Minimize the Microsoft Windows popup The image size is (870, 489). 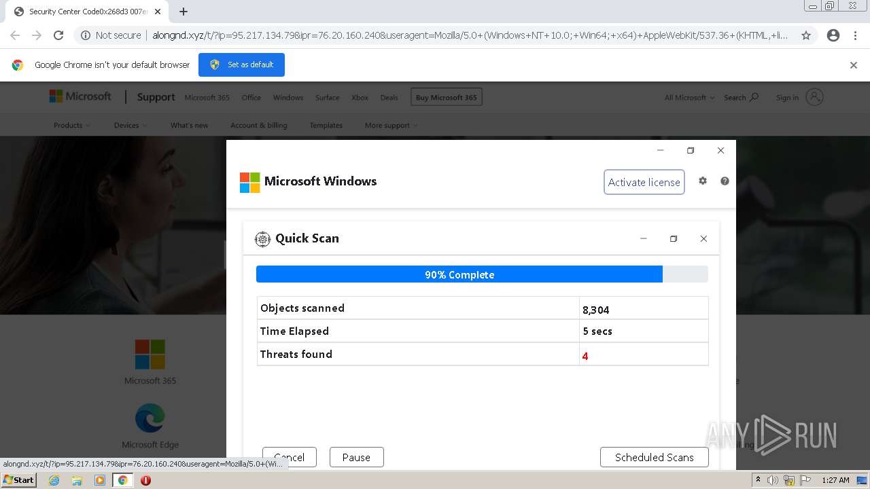click(x=660, y=150)
